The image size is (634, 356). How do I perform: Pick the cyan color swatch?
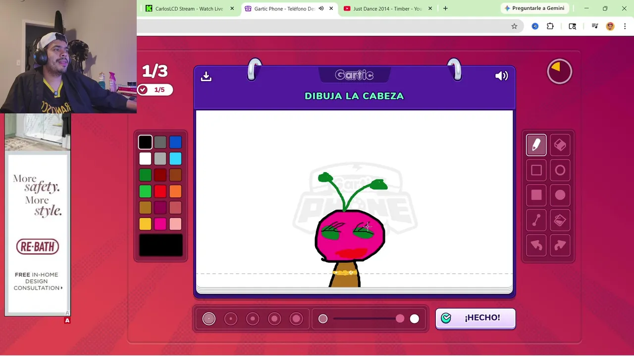click(175, 159)
